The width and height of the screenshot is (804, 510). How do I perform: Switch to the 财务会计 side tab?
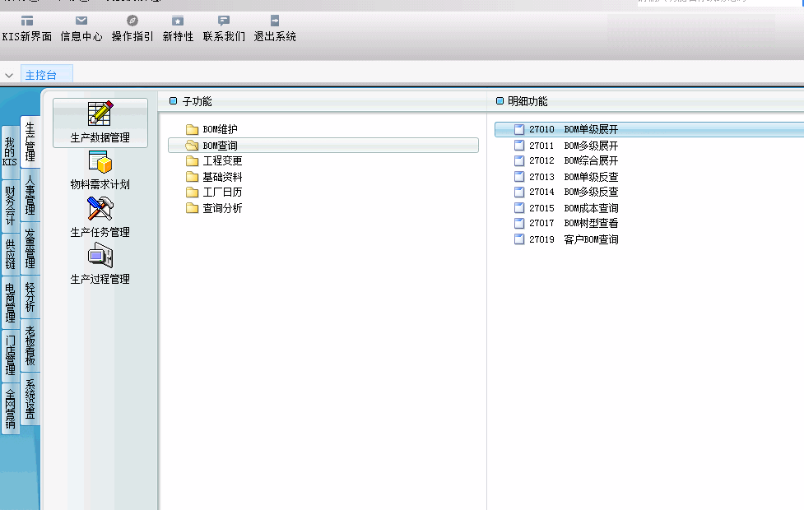coord(10,206)
